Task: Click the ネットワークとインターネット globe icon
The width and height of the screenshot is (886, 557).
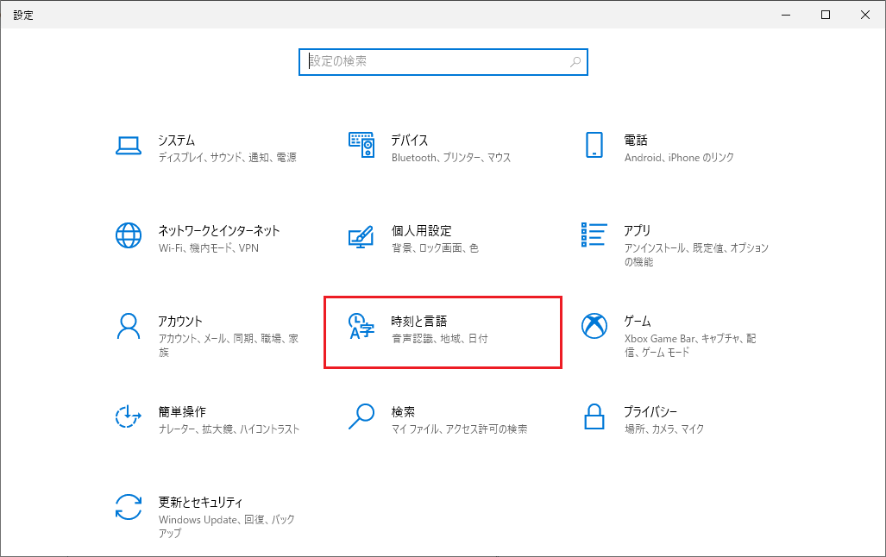Action: (x=129, y=236)
